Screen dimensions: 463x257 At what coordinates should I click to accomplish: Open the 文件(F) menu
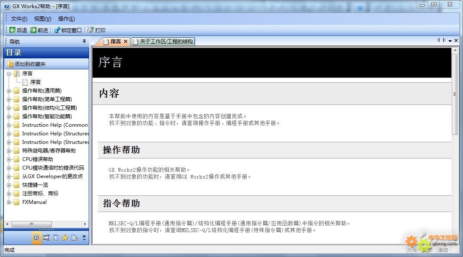point(19,19)
